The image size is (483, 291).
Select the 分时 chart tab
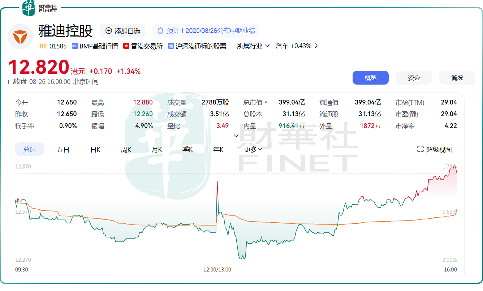(x=30, y=149)
